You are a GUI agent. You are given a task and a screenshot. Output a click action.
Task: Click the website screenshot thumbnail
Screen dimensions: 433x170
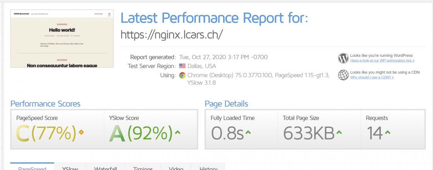pos(62,39)
